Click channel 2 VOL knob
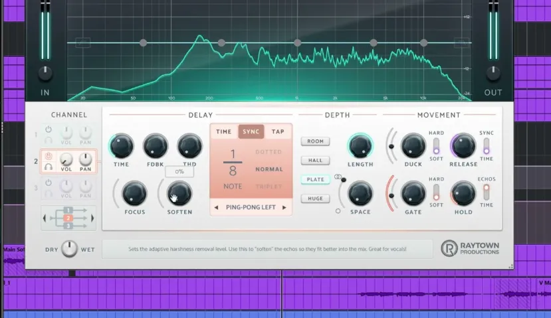The height and width of the screenshot is (318, 551). (x=66, y=159)
